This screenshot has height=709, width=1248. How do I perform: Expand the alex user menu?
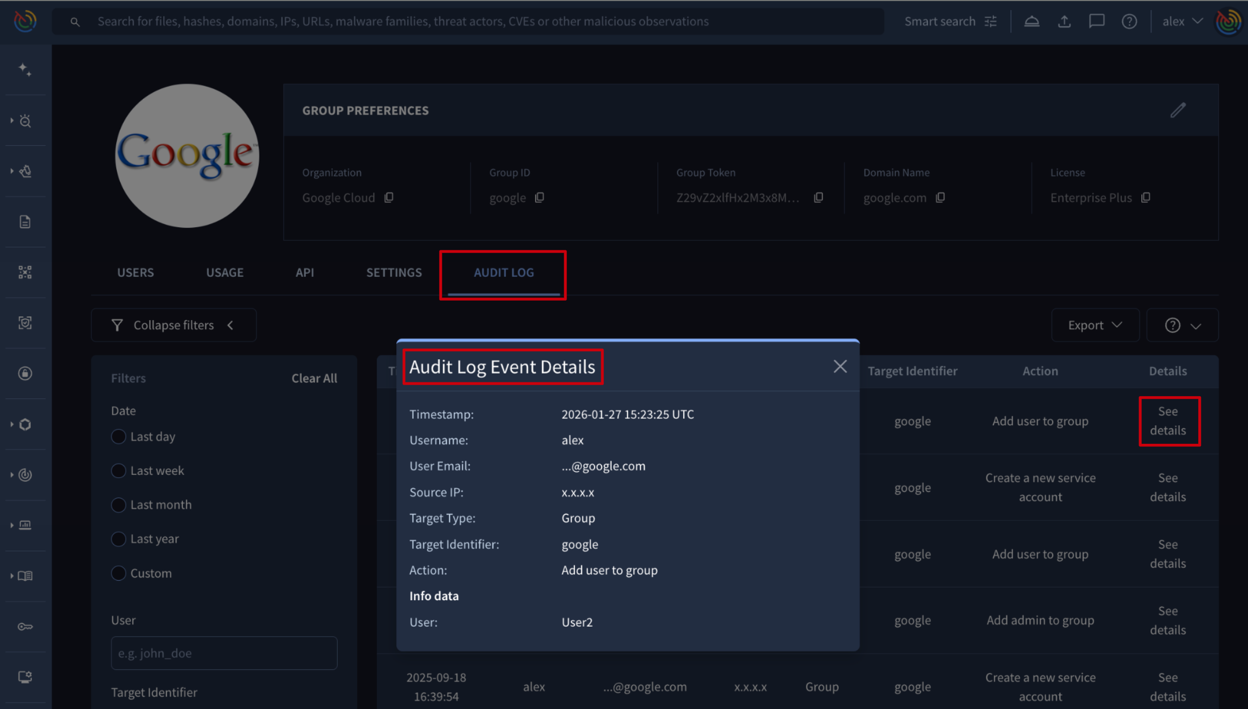pyautogui.click(x=1182, y=21)
